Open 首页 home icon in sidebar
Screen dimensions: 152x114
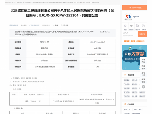click(x=125, y=27)
